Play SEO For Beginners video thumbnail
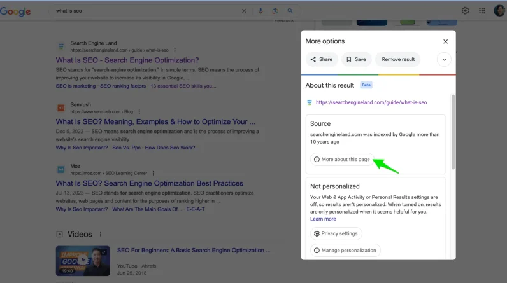The width and height of the screenshot is (507, 283). 83,261
